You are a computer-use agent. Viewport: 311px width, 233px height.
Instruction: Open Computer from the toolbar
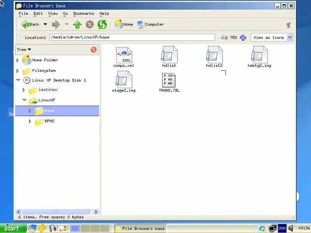pyautogui.click(x=151, y=24)
